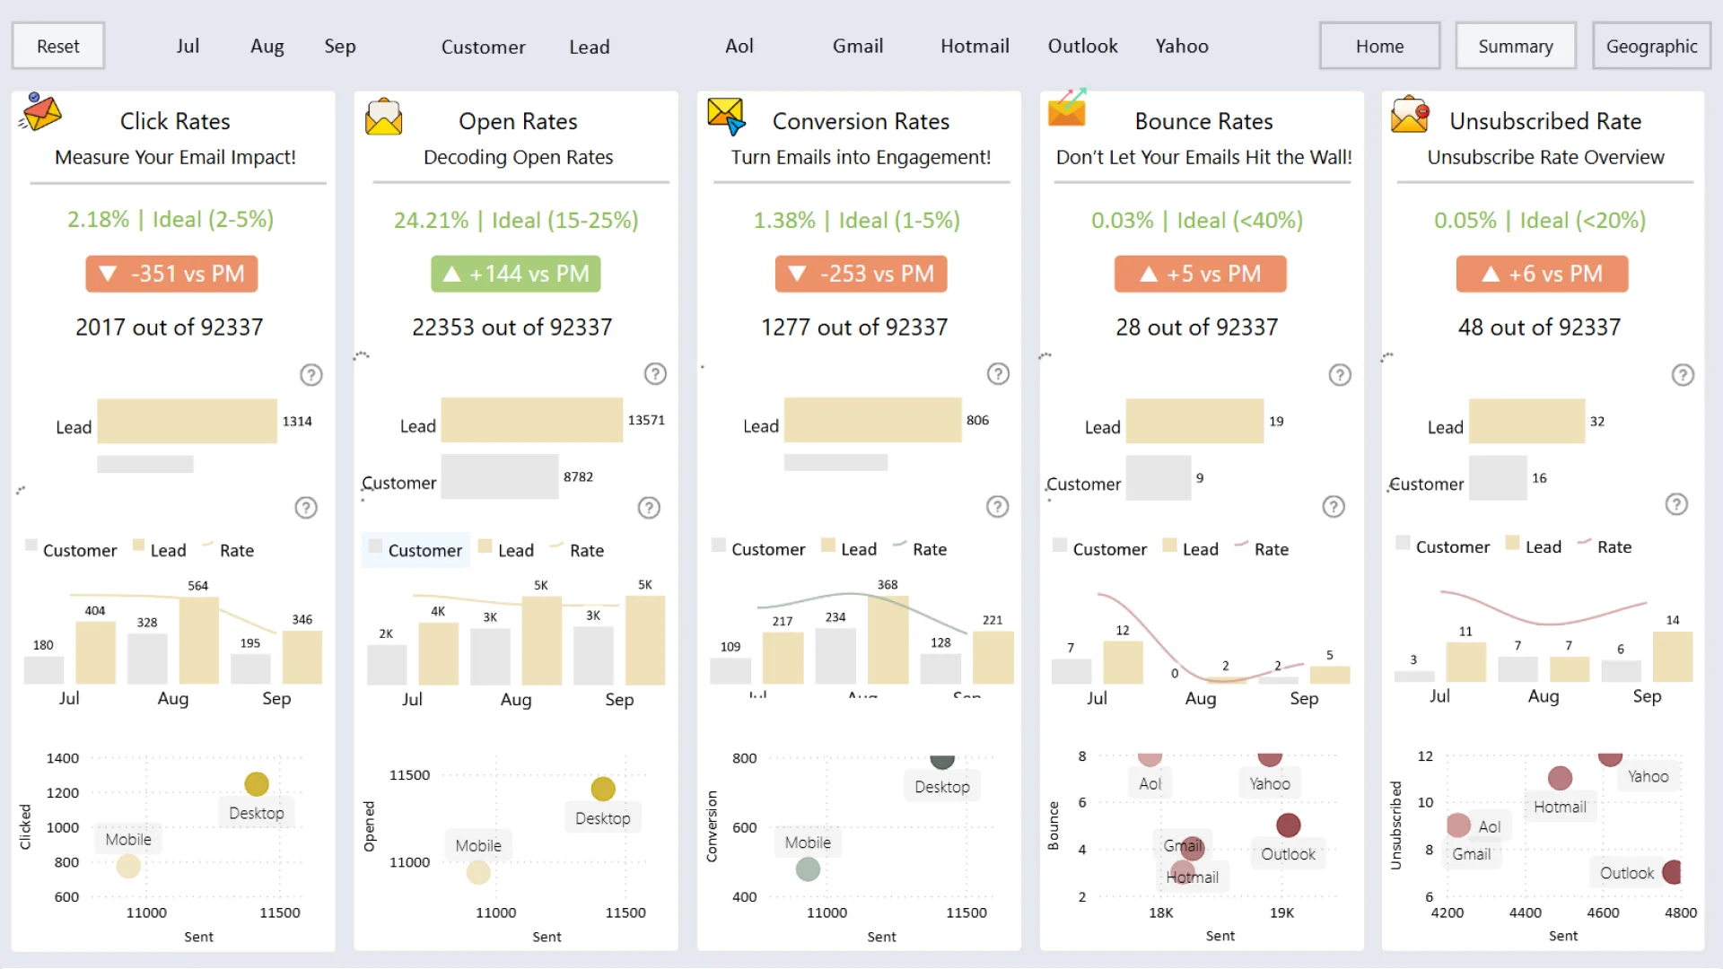Image resolution: width=1723 pixels, height=969 pixels.
Task: Filter by Sep month slicer
Action: [x=340, y=46]
